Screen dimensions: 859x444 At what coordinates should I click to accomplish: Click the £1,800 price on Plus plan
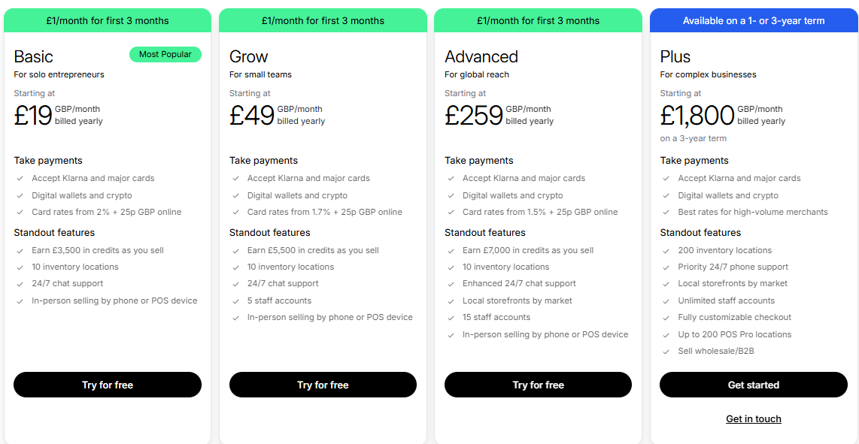(697, 115)
